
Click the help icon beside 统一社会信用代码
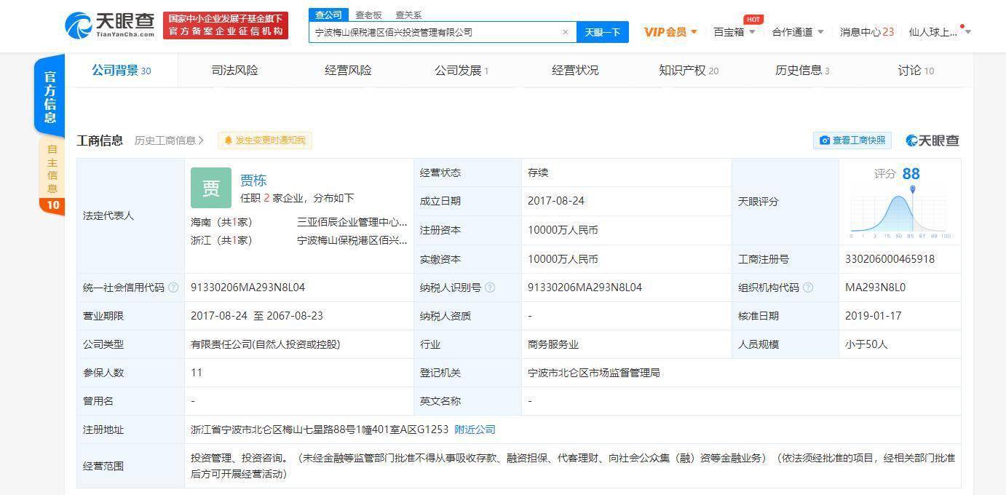(173, 288)
